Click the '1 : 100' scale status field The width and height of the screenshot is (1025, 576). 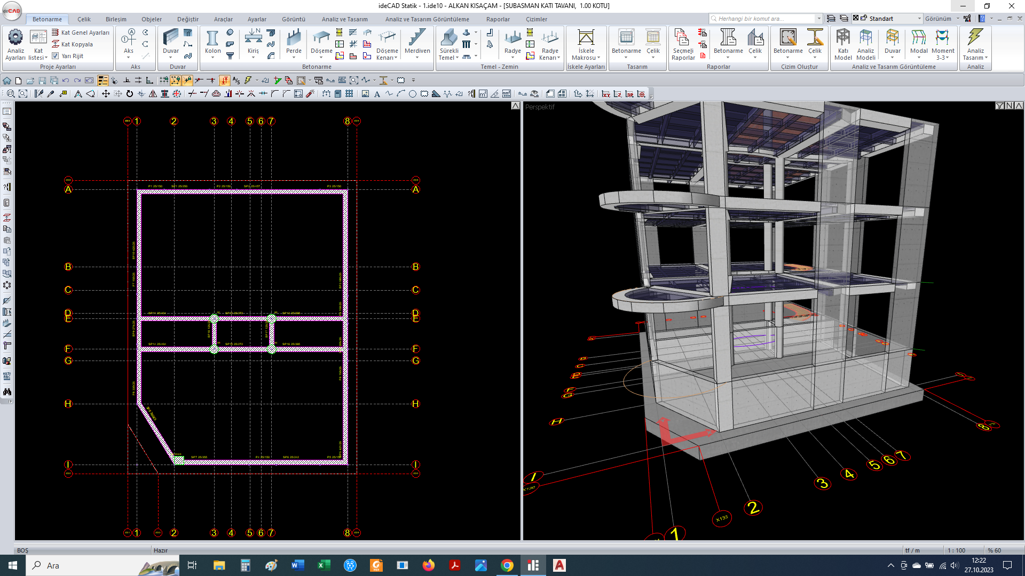pos(956,550)
